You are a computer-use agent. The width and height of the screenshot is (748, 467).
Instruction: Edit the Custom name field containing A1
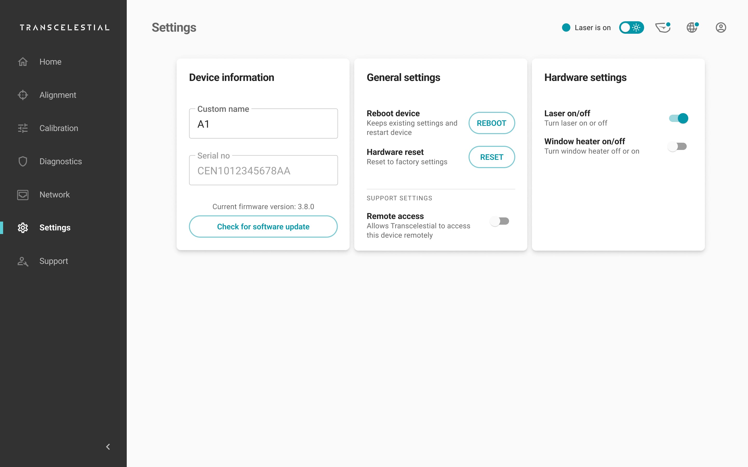(263, 123)
